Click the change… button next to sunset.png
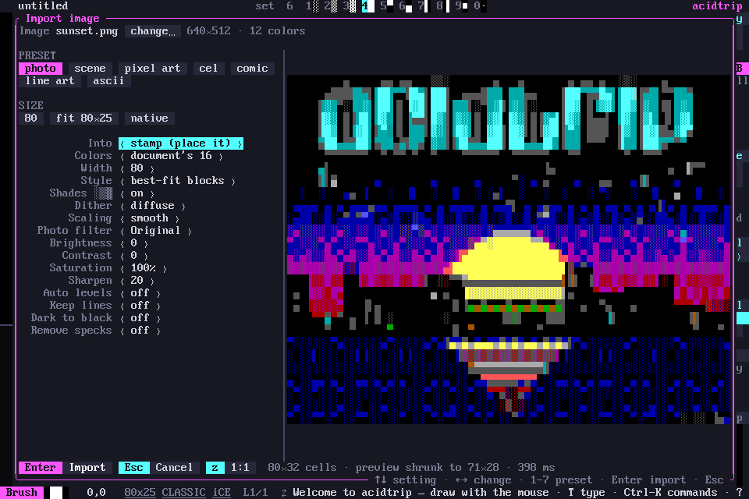Viewport: 749px width, 499px height. [153, 31]
